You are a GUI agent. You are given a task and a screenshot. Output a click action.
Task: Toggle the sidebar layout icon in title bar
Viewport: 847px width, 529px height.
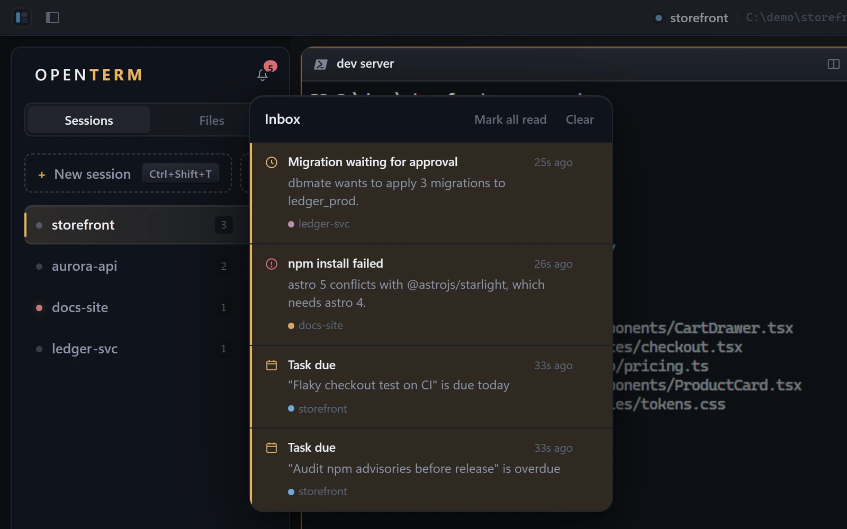coord(22,17)
